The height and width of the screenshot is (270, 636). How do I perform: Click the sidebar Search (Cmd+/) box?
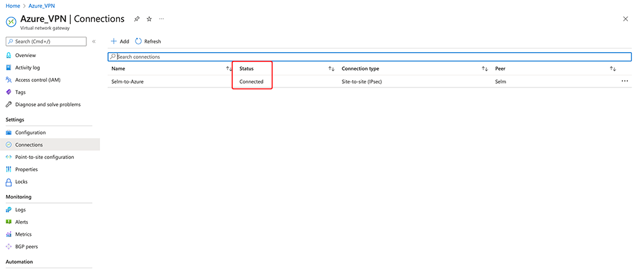pos(46,42)
